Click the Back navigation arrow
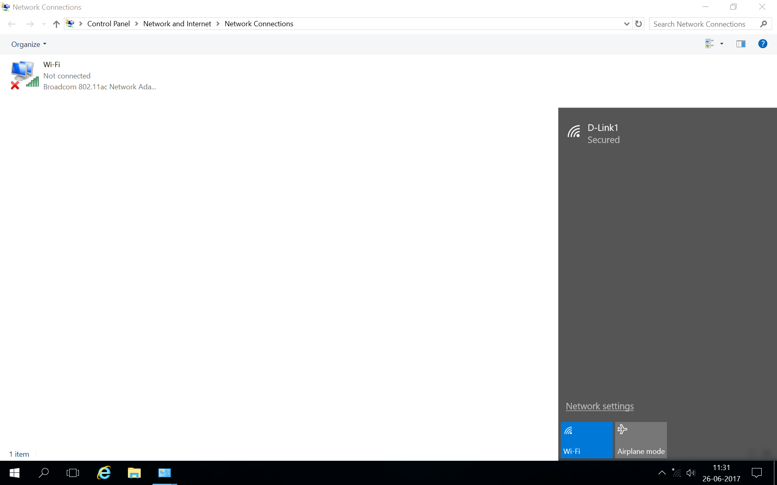This screenshot has width=777, height=485. tap(12, 24)
